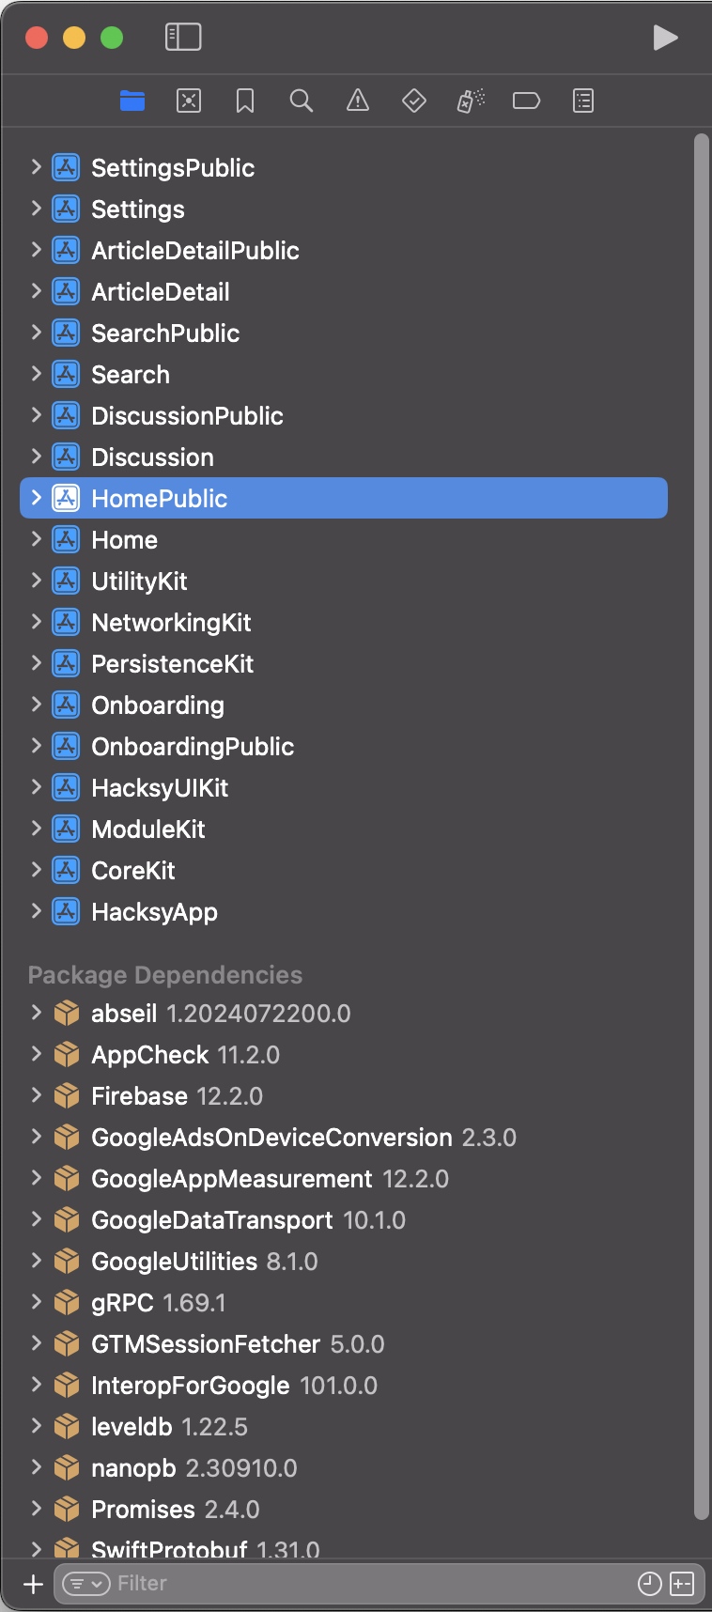Expand the HomePublic target
The height and width of the screenshot is (1612, 712).
click(x=36, y=498)
